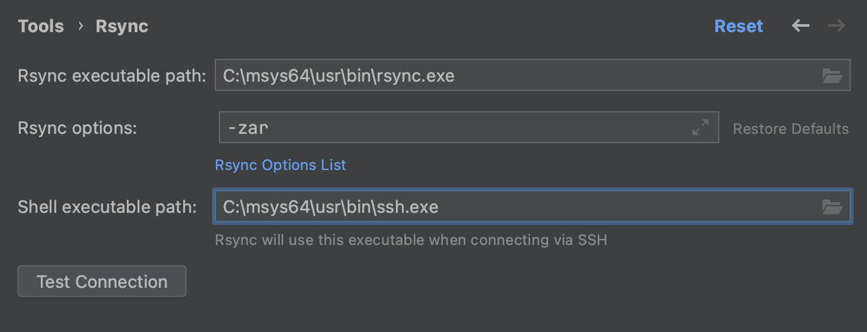The width and height of the screenshot is (867, 332).
Task: Click the breadcrumb chevron after Tools
Action: 81,26
